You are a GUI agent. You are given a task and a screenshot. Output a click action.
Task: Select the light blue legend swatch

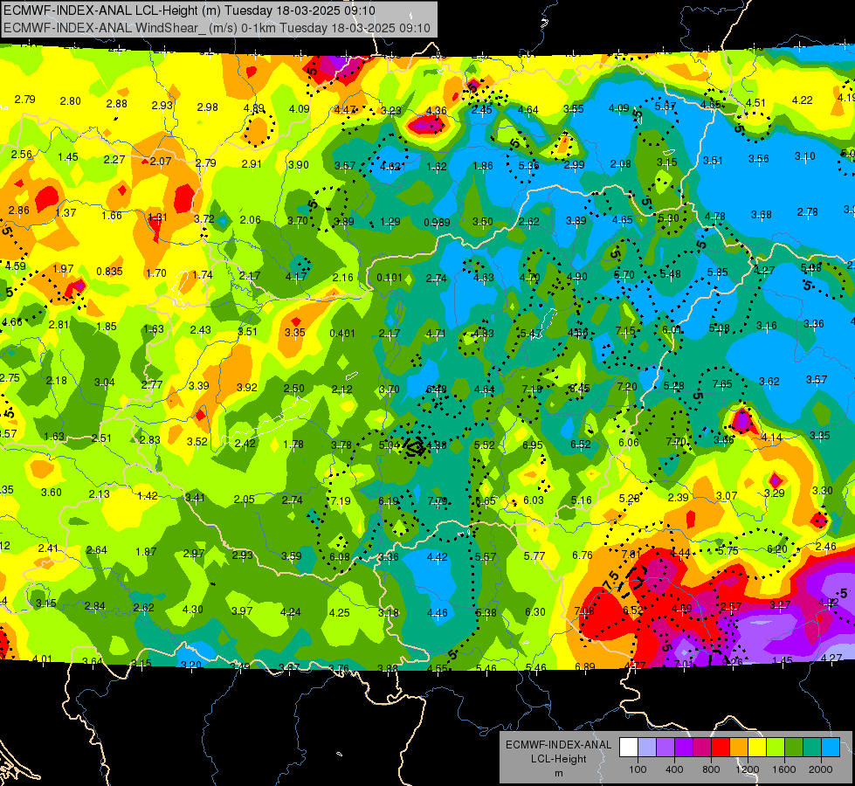click(x=831, y=748)
